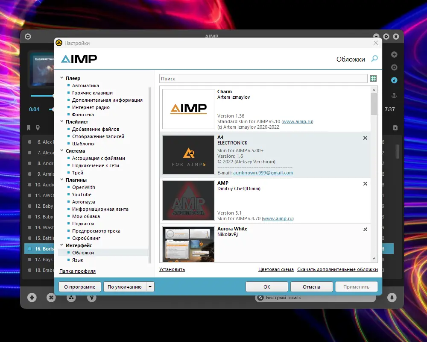427x342 pixels.
Task: Click the wrench tools icon in player footer
Action: click(92, 298)
